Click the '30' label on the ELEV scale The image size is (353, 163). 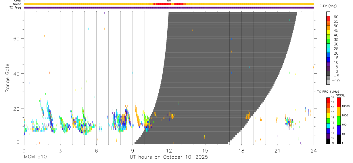[335, 44]
